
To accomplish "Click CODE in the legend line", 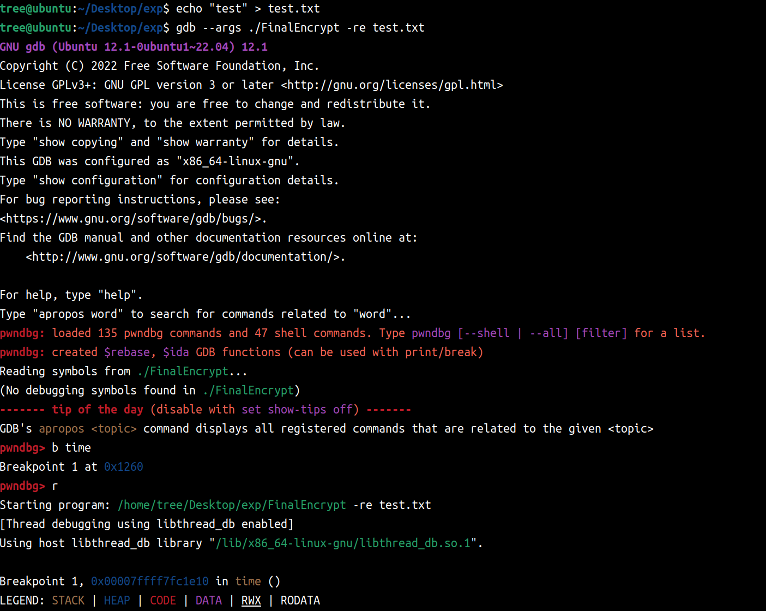I will 163,601.
